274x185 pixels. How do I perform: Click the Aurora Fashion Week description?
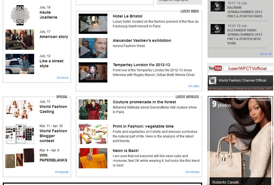click(x=129, y=46)
